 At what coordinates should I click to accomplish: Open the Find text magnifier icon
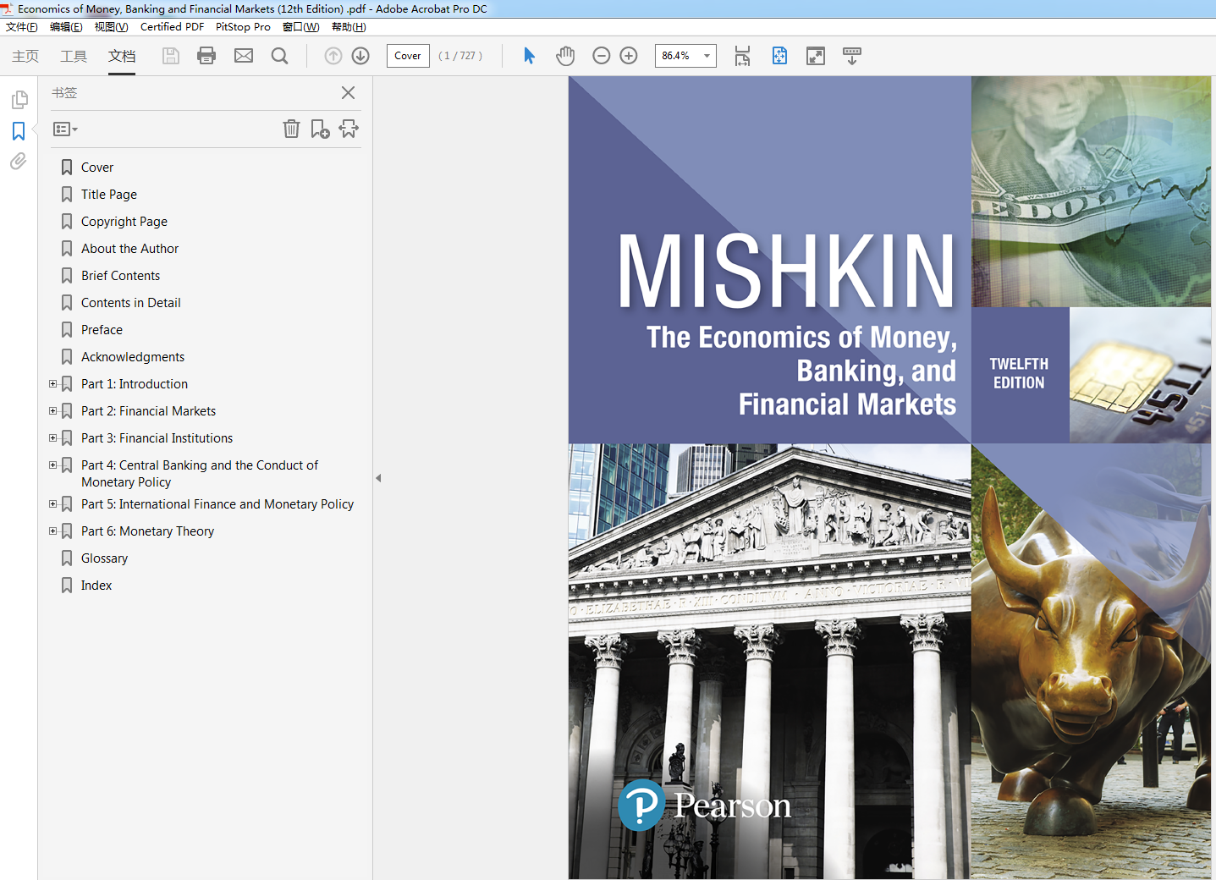tap(279, 56)
